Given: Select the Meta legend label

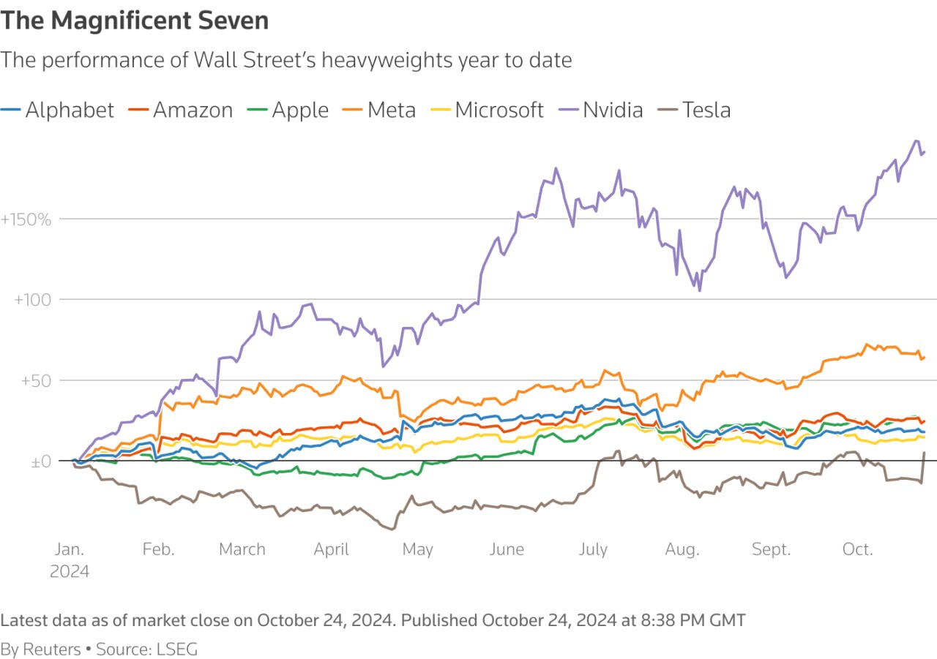Looking at the screenshot, I should (x=392, y=110).
